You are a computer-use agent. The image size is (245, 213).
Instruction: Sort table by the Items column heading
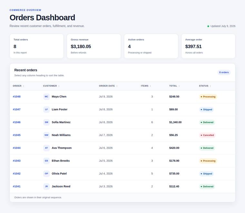(146, 86)
